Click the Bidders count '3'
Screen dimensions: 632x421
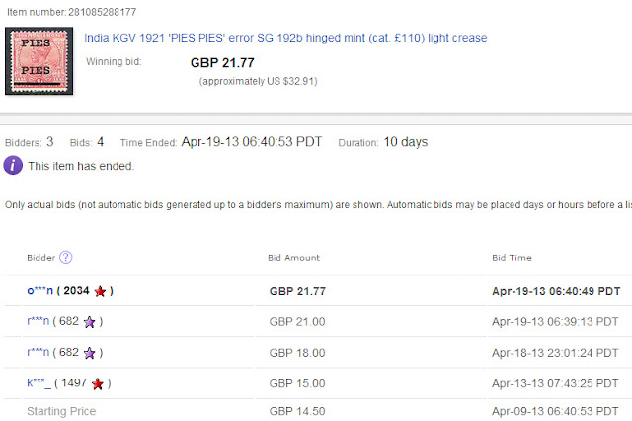point(49,142)
